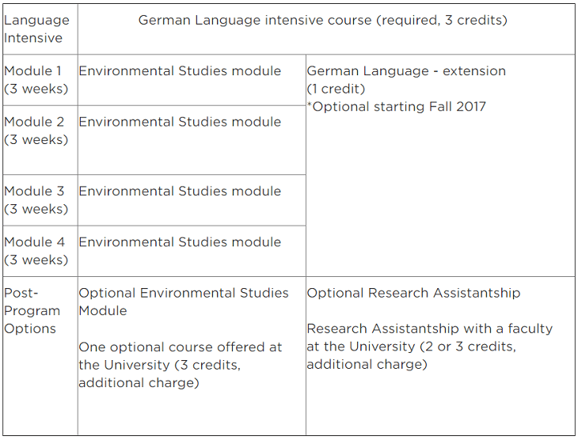Click the '(1 credit)' line

pos(336,89)
